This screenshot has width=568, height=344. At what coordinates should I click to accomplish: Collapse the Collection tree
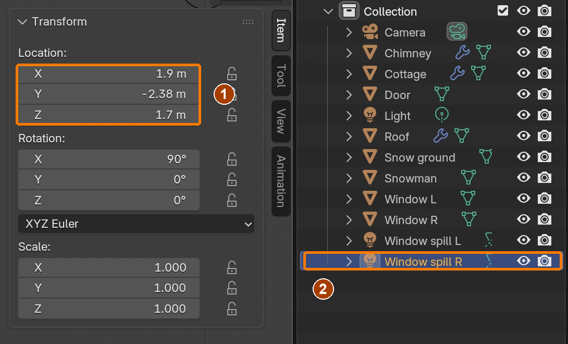(328, 11)
